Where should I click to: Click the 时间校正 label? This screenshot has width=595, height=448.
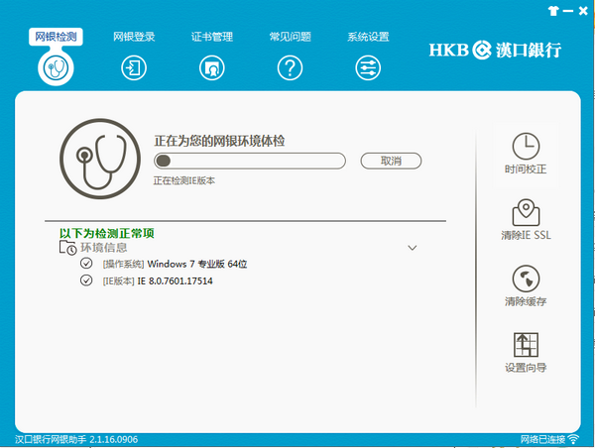pyautogui.click(x=526, y=169)
